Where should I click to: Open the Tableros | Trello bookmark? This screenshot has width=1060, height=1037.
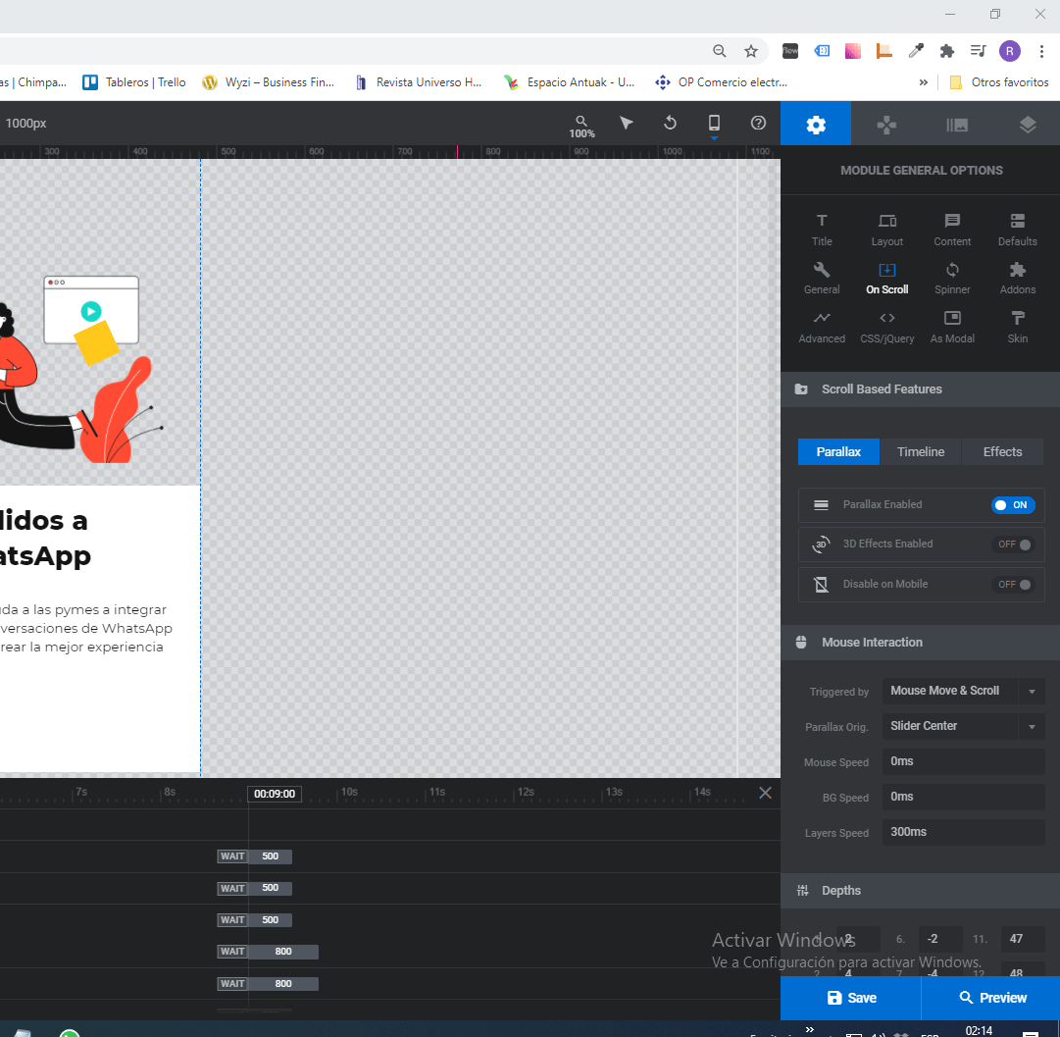134,82
